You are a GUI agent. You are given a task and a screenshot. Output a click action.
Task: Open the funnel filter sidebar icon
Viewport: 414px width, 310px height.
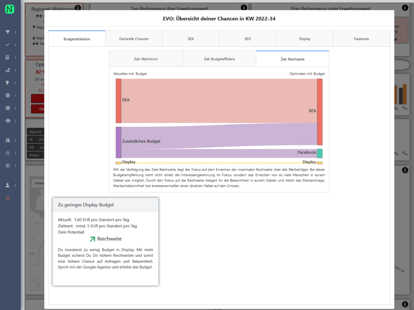pyautogui.click(x=7, y=32)
